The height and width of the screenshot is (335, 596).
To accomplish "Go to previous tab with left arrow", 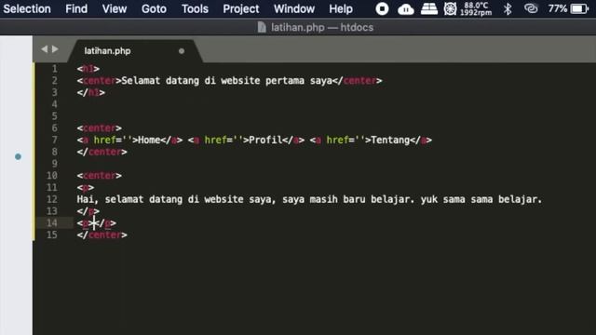I will tap(45, 49).
